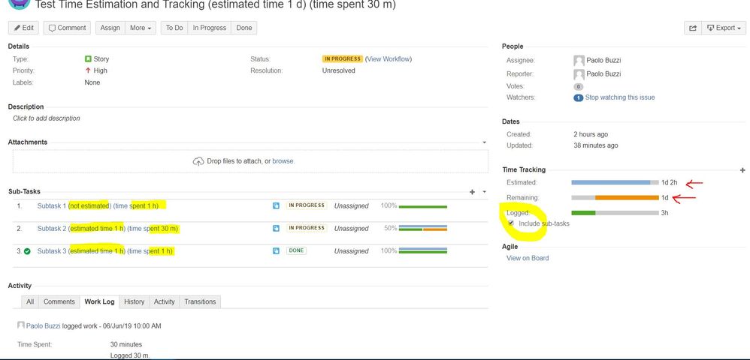
Task: Click the IN PROGRESS status lozenge in Details
Action: (343, 58)
